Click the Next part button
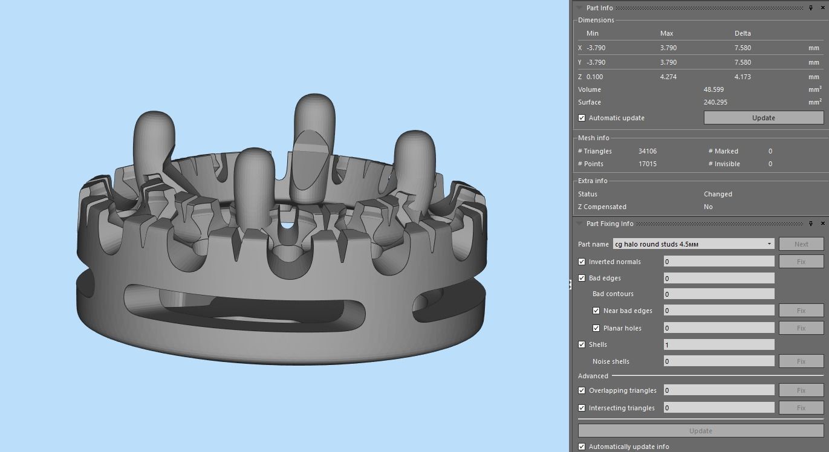Viewport: 829px width, 452px height. tap(801, 244)
